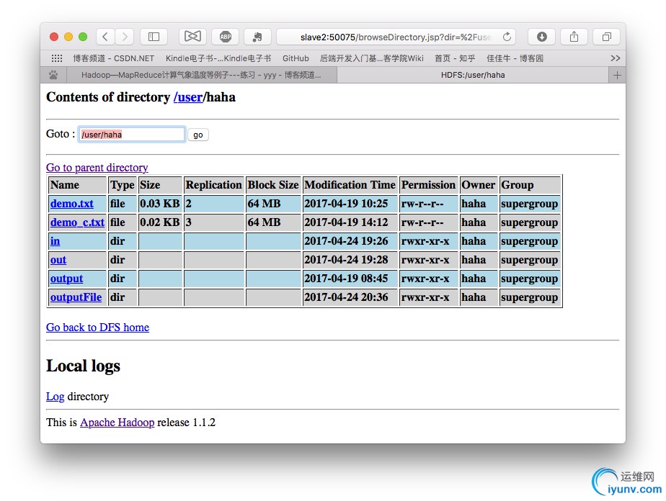666x501 pixels.
Task: Click the Block Size column header
Action: [273, 185]
